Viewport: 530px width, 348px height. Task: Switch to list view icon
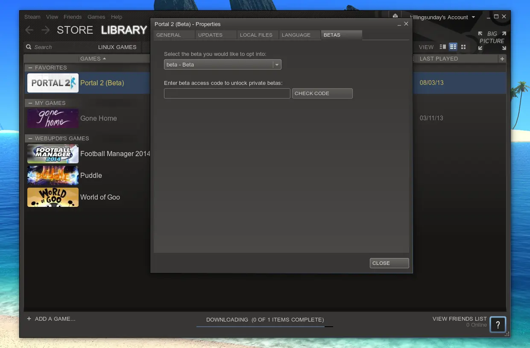[453, 47]
